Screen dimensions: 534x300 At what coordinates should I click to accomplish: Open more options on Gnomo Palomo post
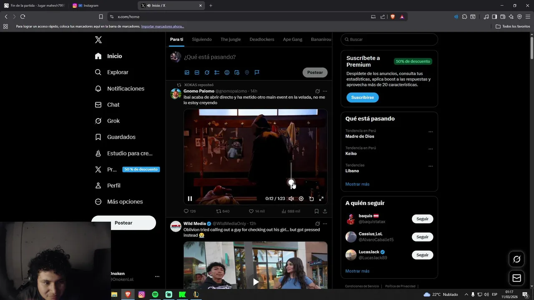[x=325, y=91]
